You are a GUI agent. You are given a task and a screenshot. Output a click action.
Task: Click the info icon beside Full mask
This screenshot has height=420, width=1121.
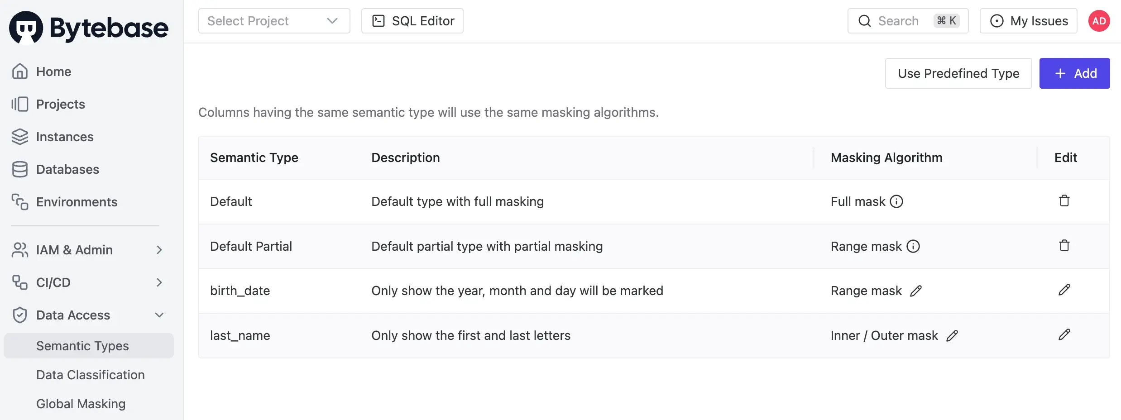click(x=897, y=201)
